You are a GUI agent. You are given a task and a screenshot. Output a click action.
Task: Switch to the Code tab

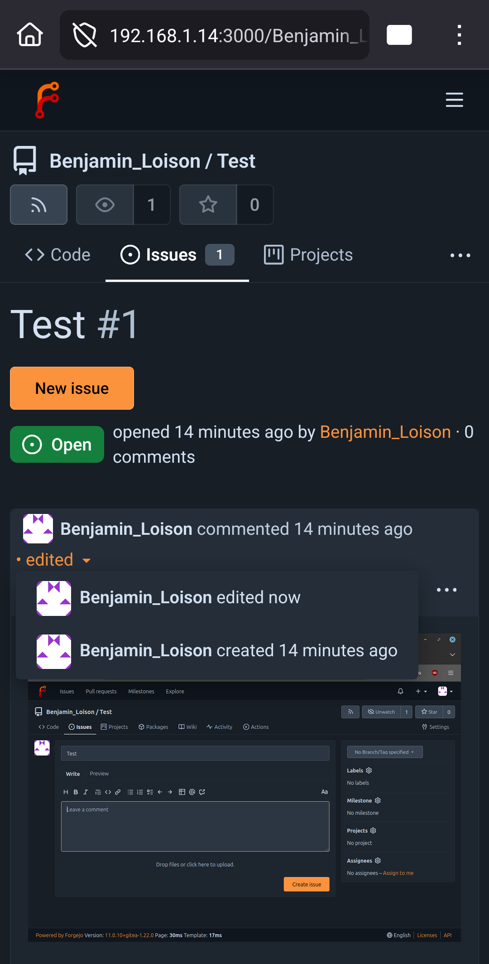click(x=58, y=255)
